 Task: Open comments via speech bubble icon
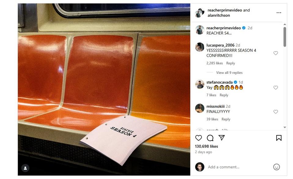pos(210,138)
